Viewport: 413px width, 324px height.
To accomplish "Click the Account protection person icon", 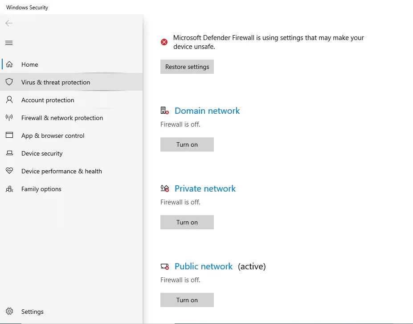I will [9, 100].
